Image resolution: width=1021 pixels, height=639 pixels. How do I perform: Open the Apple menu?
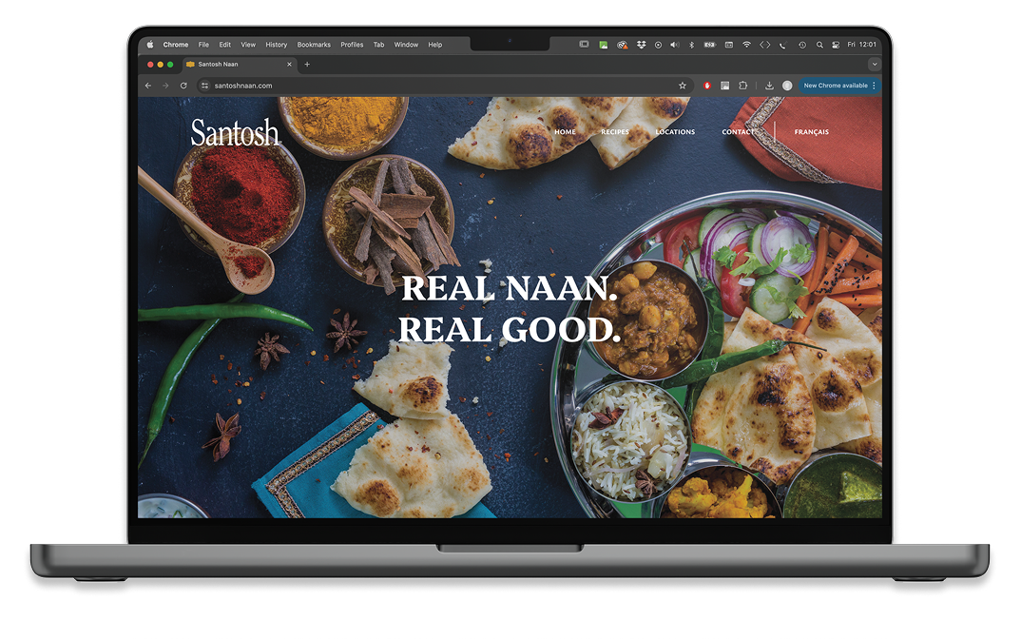pos(150,45)
